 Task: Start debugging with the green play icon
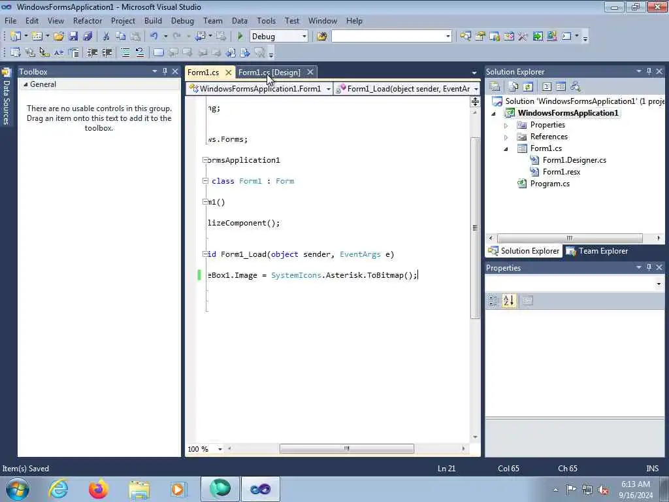(x=240, y=37)
